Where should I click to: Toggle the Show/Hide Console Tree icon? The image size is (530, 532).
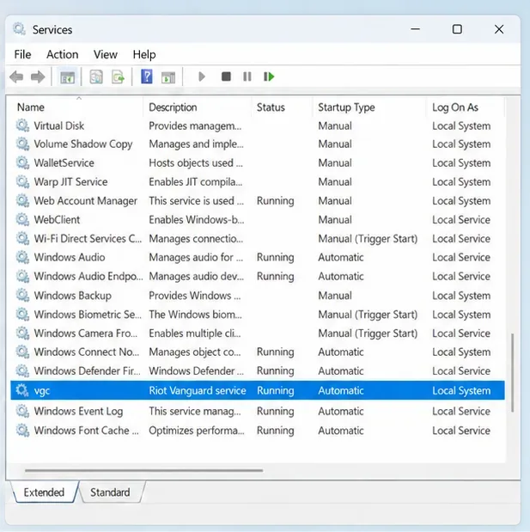coord(67,77)
